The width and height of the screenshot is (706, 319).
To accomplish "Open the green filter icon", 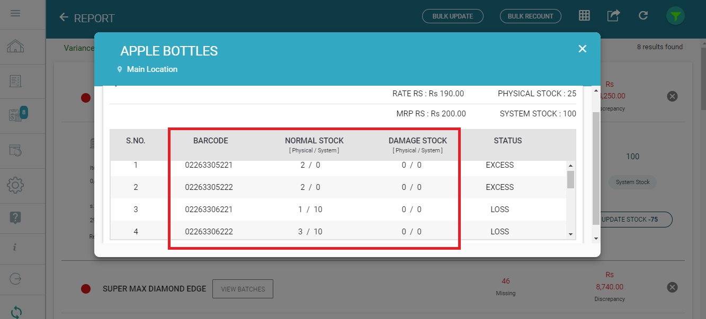I will point(675,16).
